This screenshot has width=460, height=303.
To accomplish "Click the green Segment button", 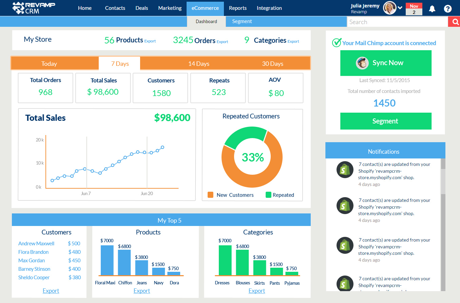I will (x=386, y=121).
